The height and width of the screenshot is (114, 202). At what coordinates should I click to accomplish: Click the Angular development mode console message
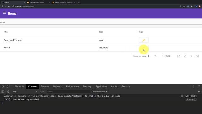[x=63, y=96]
